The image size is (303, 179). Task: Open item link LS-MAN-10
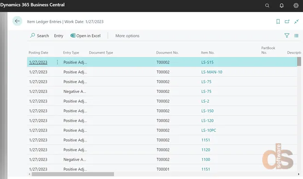coord(212,72)
